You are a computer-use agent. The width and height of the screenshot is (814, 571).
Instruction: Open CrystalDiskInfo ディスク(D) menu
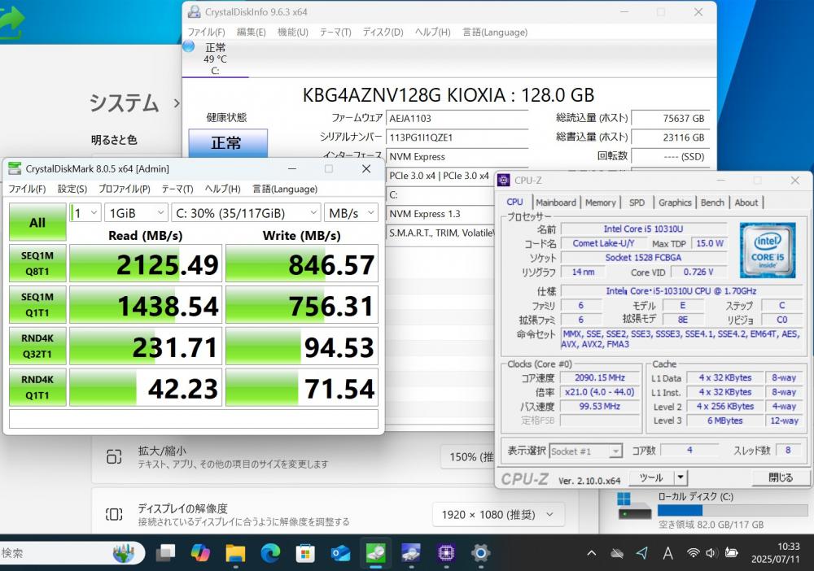point(383,33)
